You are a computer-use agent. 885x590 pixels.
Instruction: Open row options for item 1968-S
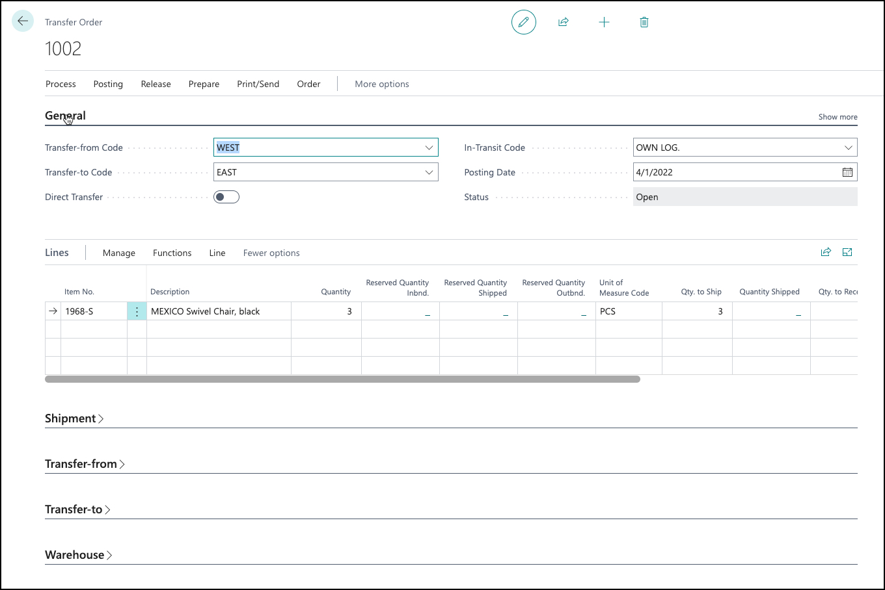(x=137, y=311)
